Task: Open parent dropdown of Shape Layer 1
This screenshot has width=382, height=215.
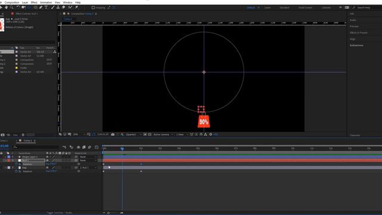Action: click(x=88, y=156)
